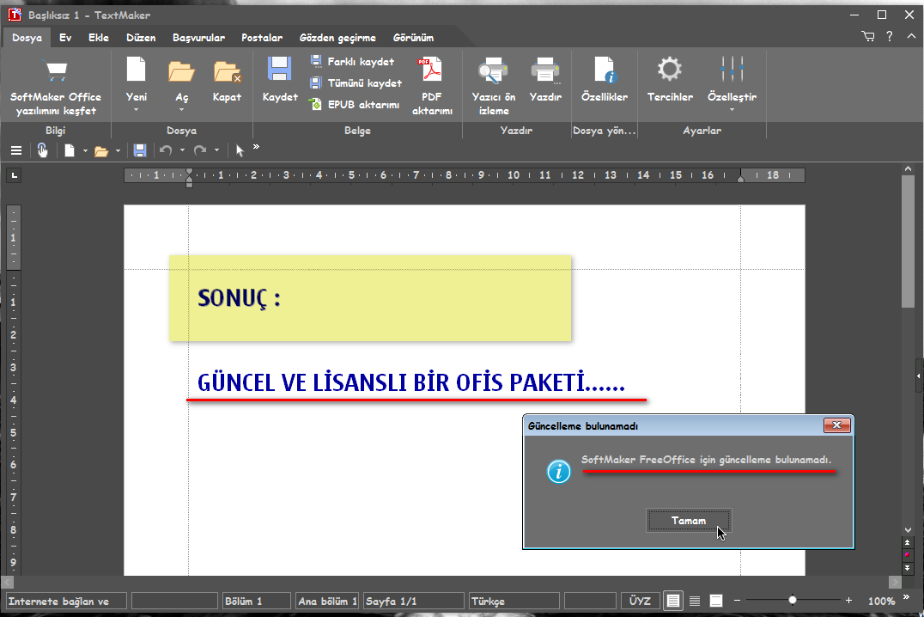Image resolution: width=924 pixels, height=617 pixels.
Task: Jump to next page double arrow
Action: coord(908,568)
